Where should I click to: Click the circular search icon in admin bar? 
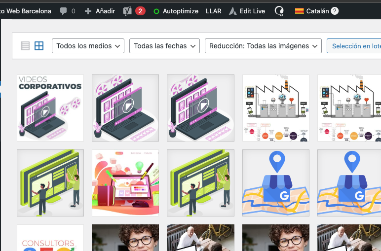(279, 11)
